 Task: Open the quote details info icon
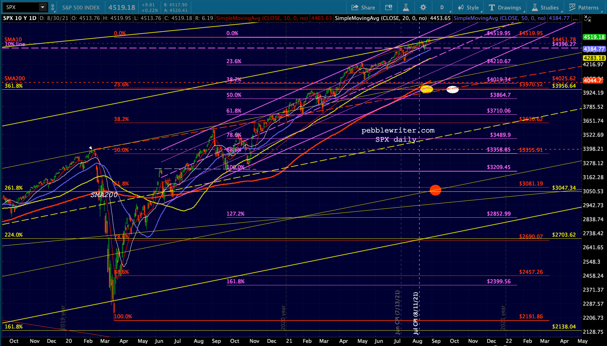(x=388, y=7)
